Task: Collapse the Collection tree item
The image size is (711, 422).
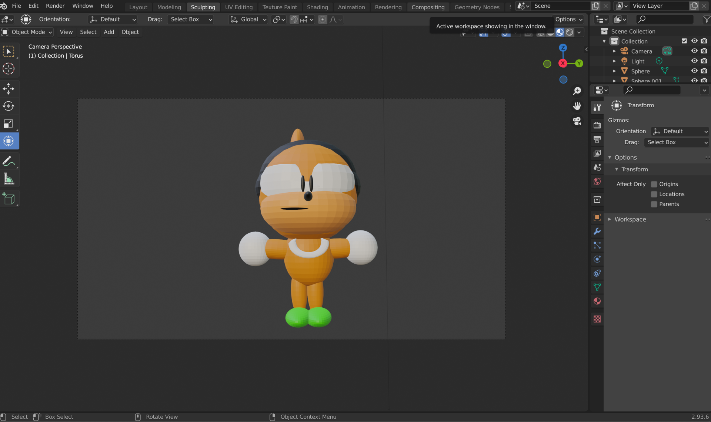Action: coord(604,41)
